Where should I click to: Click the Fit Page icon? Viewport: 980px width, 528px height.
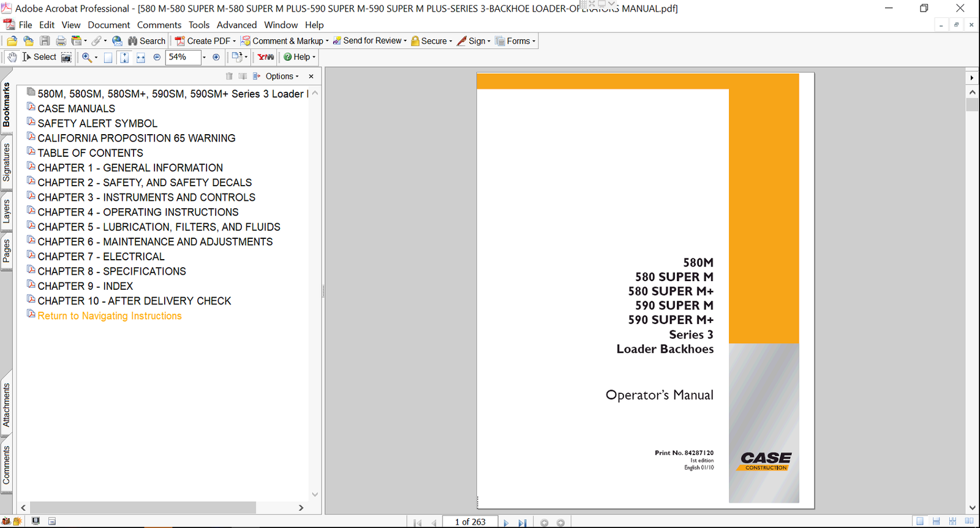tap(124, 58)
